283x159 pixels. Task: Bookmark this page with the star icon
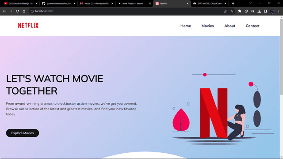click(232, 11)
